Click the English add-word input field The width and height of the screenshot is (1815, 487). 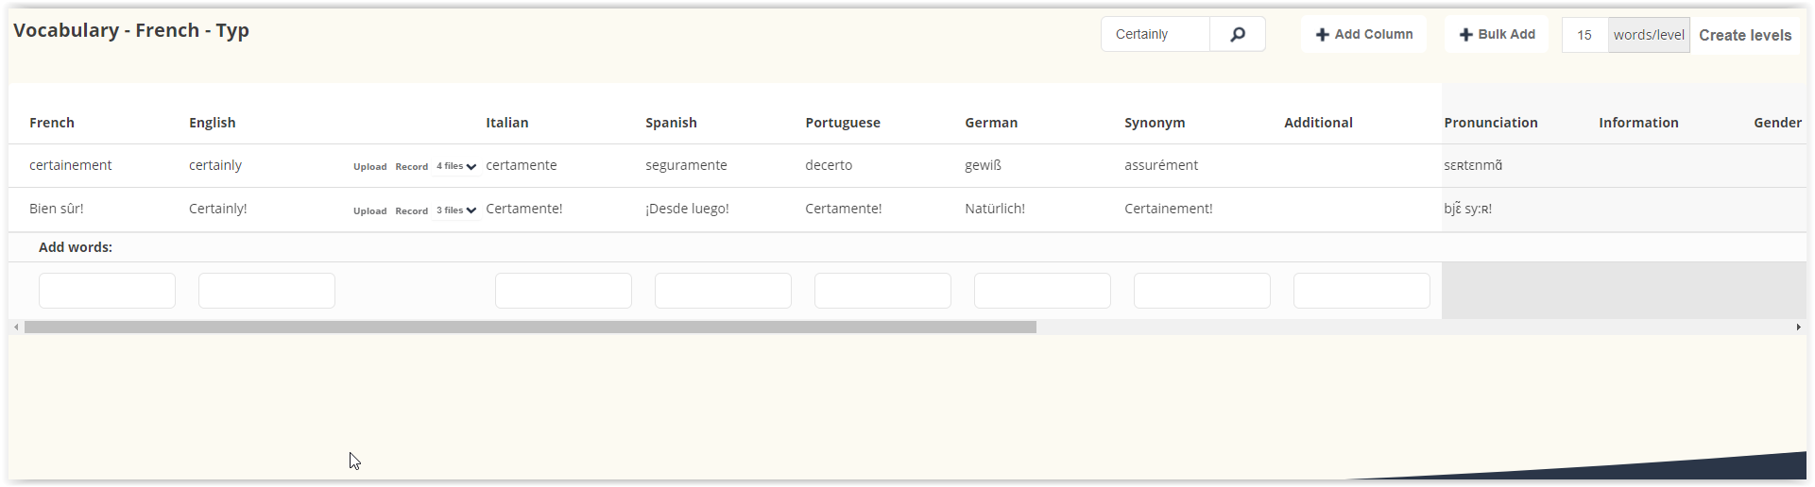point(266,291)
